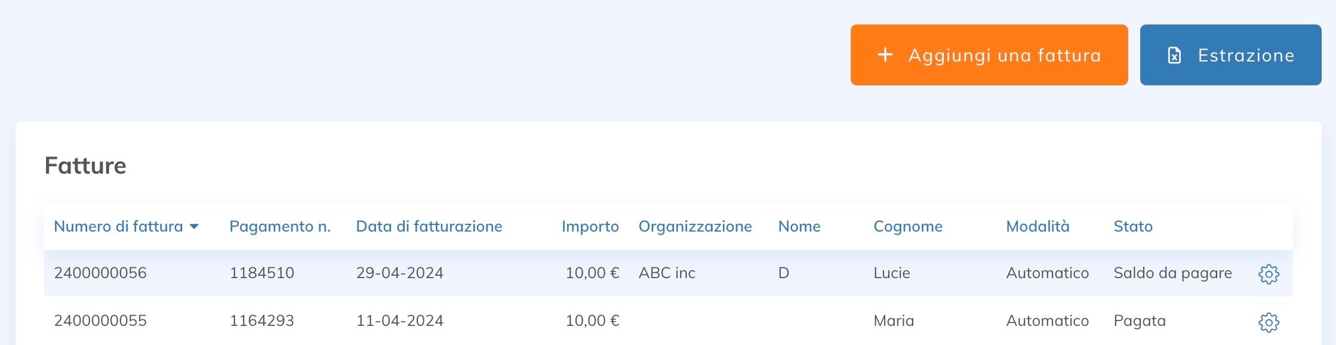Select the row for invoice 2400000055
1336x345 pixels.
pos(99,321)
